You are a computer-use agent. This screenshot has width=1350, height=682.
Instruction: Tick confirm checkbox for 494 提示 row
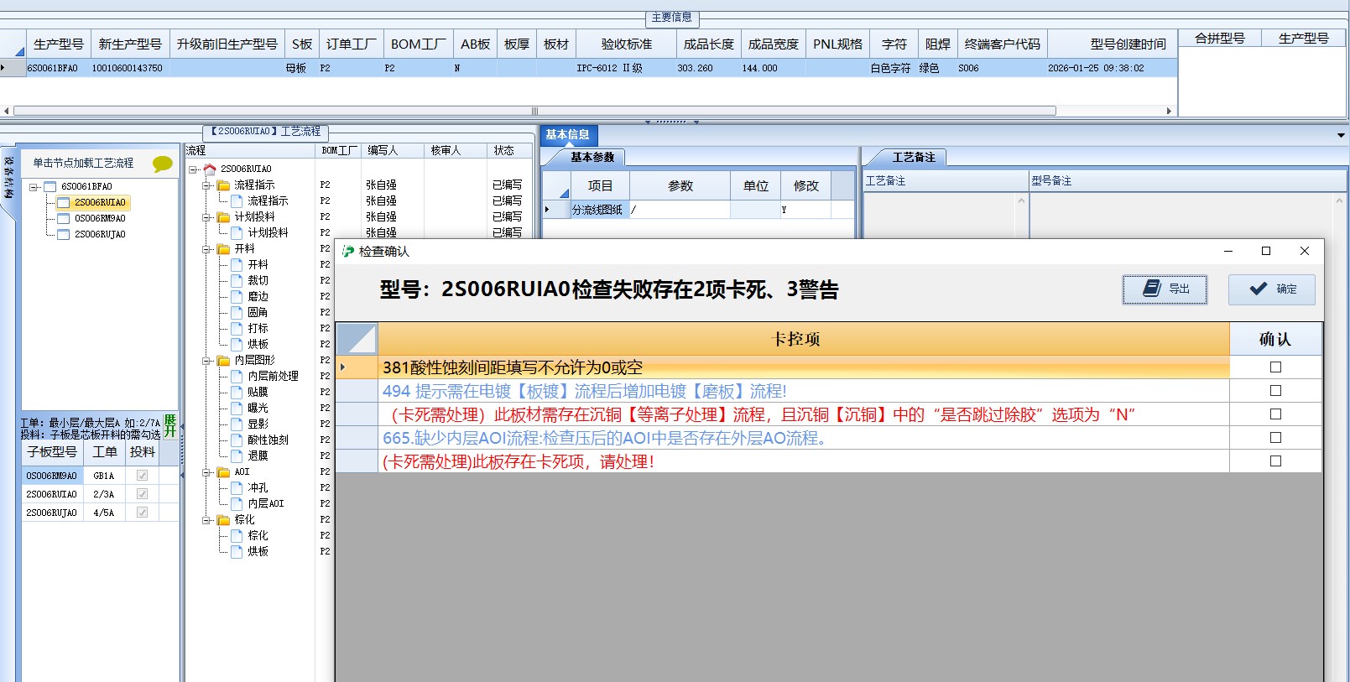point(1275,391)
